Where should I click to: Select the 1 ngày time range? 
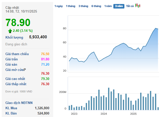click(58, 6)
